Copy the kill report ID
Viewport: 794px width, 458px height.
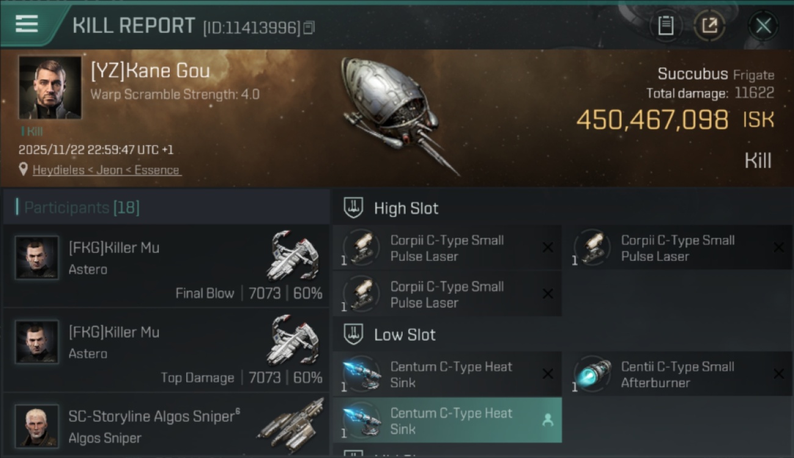pos(309,27)
